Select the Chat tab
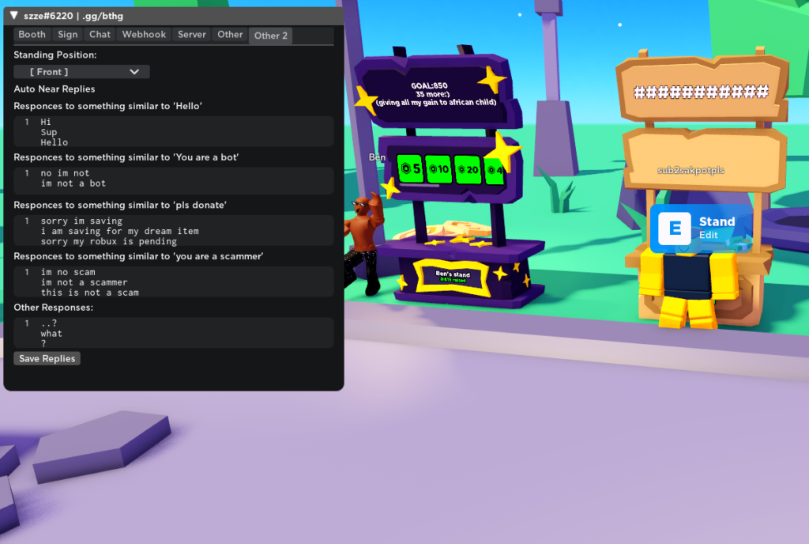This screenshot has height=544, width=809. [100, 35]
